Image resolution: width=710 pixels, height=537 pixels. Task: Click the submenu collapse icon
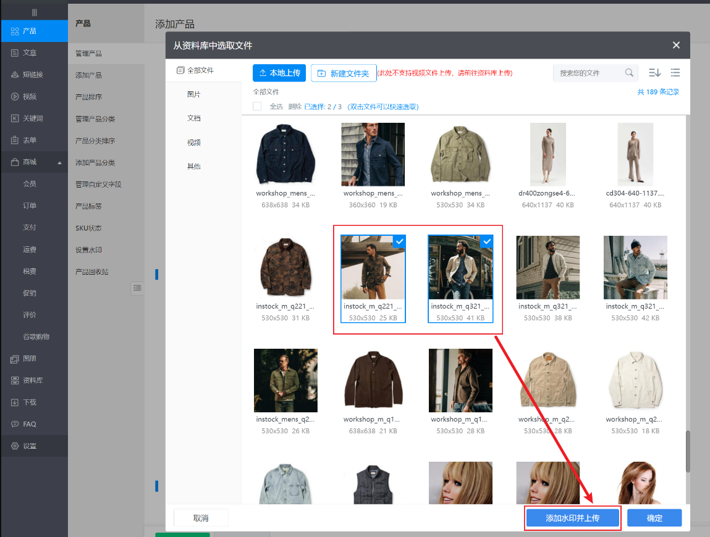[137, 288]
